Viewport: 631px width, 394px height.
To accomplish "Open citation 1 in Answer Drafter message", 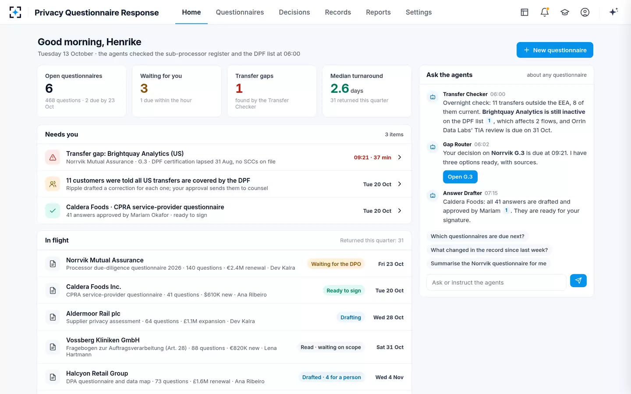I will point(506,211).
